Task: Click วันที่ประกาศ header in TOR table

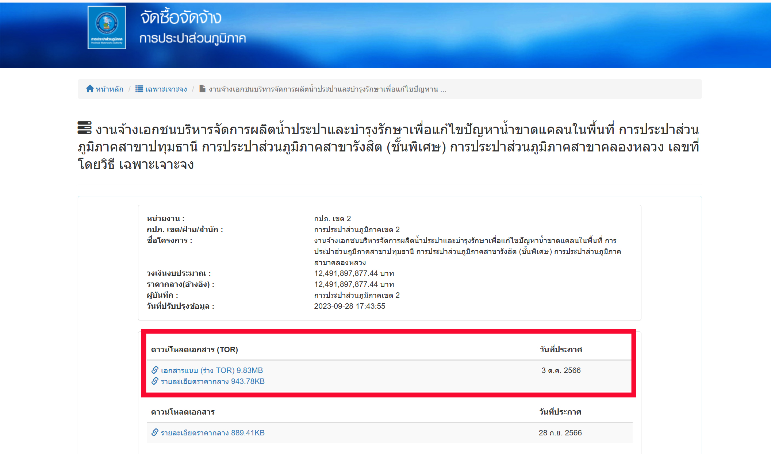Action: point(561,350)
